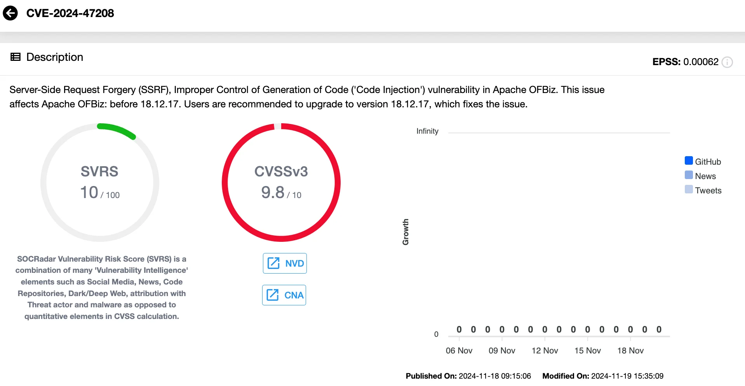
Task: Click the 12 Nov axis label
Action: 545,351
